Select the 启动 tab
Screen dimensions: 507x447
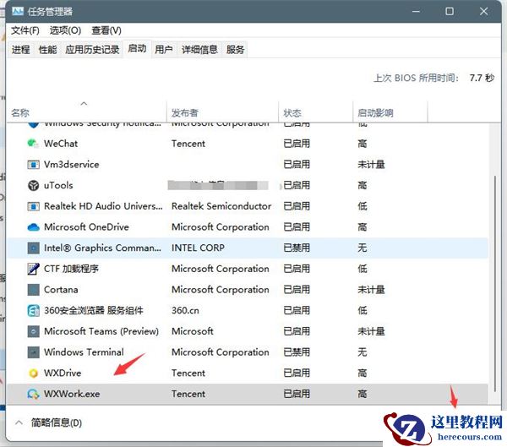pos(137,49)
